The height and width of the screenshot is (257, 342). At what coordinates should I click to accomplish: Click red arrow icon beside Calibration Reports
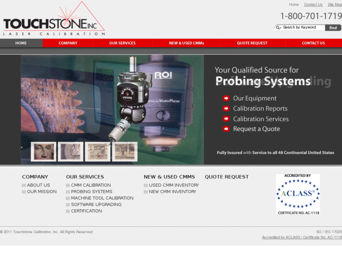click(226, 108)
